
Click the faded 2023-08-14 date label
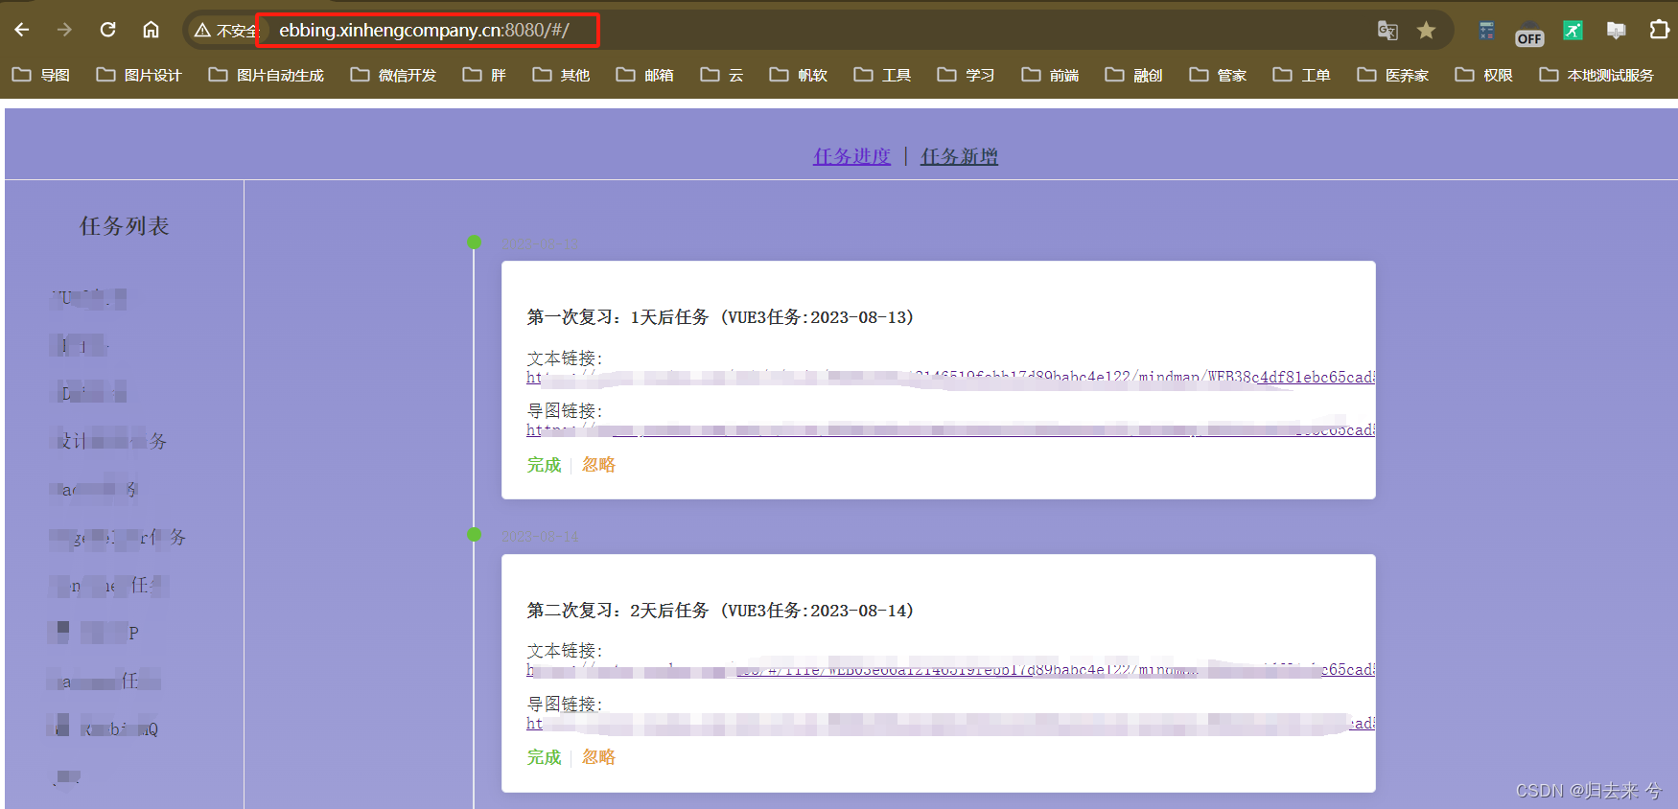[540, 537]
